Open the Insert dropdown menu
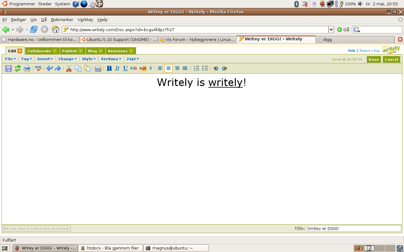Screen dimensions: 404x252 click(45, 59)
